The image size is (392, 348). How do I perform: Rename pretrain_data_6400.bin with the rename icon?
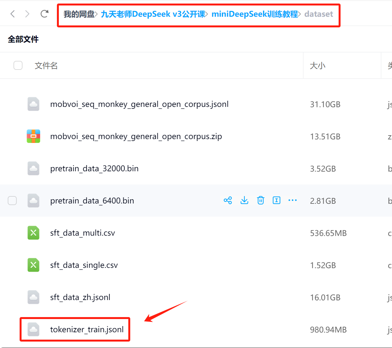(x=277, y=200)
